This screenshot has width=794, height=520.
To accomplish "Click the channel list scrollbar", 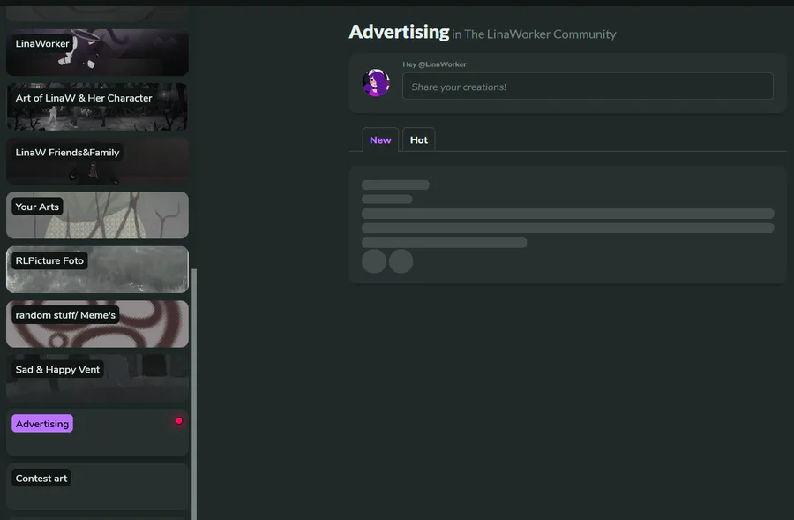I will pyautogui.click(x=194, y=394).
